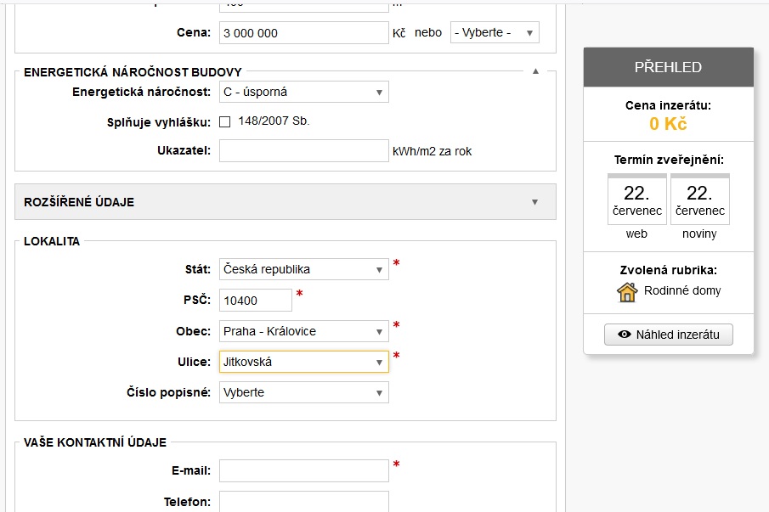The image size is (769, 512).
Task: Collapse Energetická náročnost budovy section arrow
Action: click(x=535, y=71)
